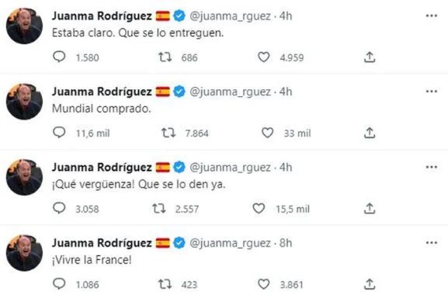Like the "Estaba claro" tweet
The width and height of the screenshot is (448, 298).
click(263, 57)
